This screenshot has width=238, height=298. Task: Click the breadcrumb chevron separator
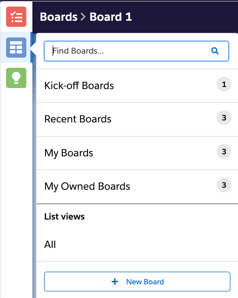(83, 17)
